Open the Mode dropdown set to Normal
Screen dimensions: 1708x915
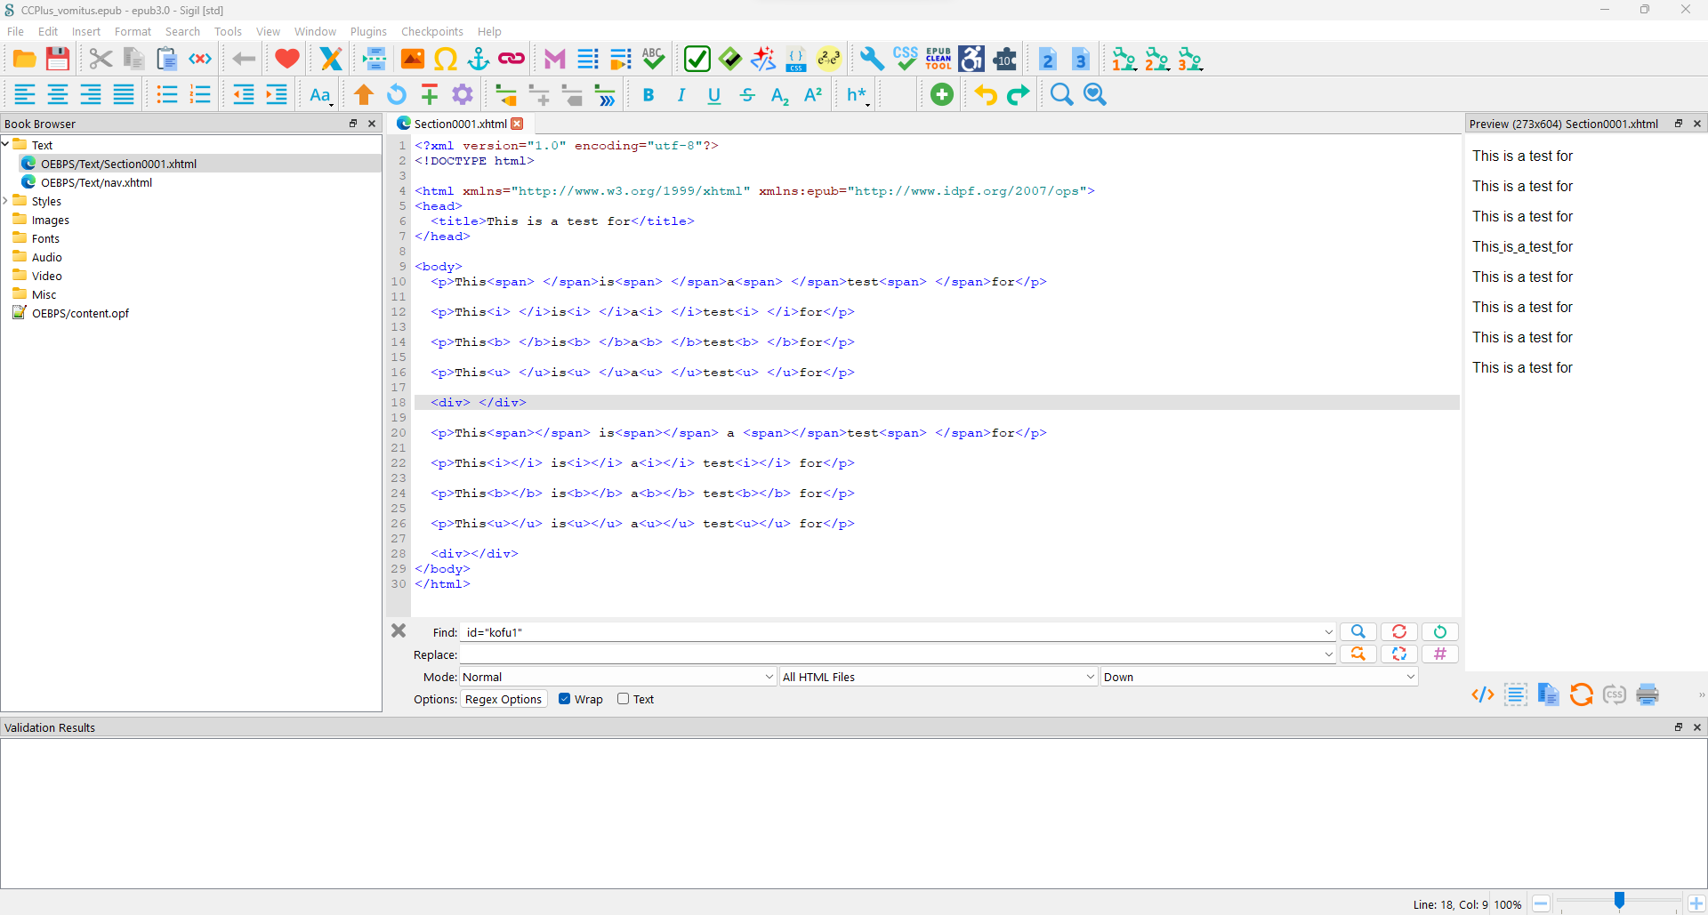(617, 677)
